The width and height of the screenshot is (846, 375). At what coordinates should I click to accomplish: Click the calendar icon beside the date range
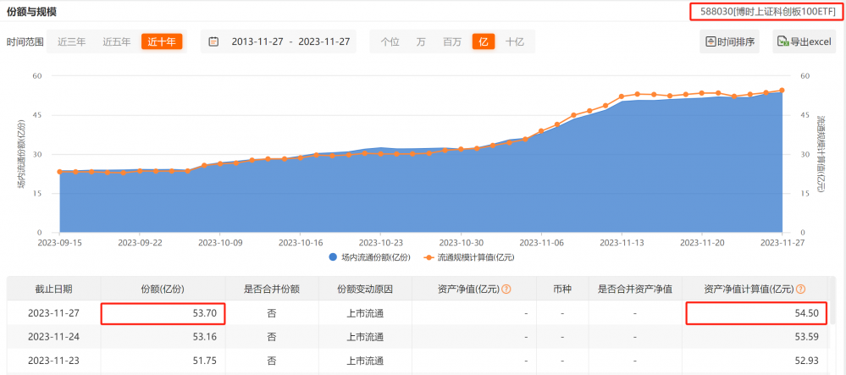coord(213,41)
